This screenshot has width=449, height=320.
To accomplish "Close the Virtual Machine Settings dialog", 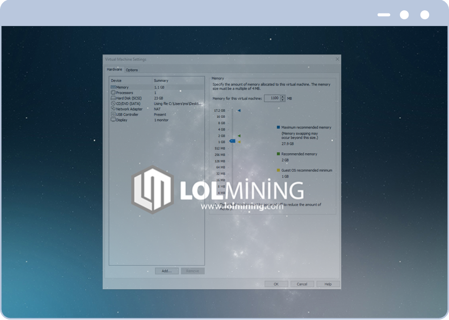I will 337,59.
